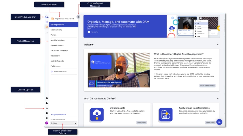The width and height of the screenshot is (243, 136).
Task: Open the Digital Asset Management product selector
Action: (63, 19)
